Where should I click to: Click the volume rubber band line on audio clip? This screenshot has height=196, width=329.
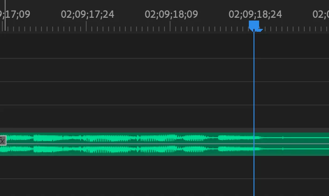point(164,144)
